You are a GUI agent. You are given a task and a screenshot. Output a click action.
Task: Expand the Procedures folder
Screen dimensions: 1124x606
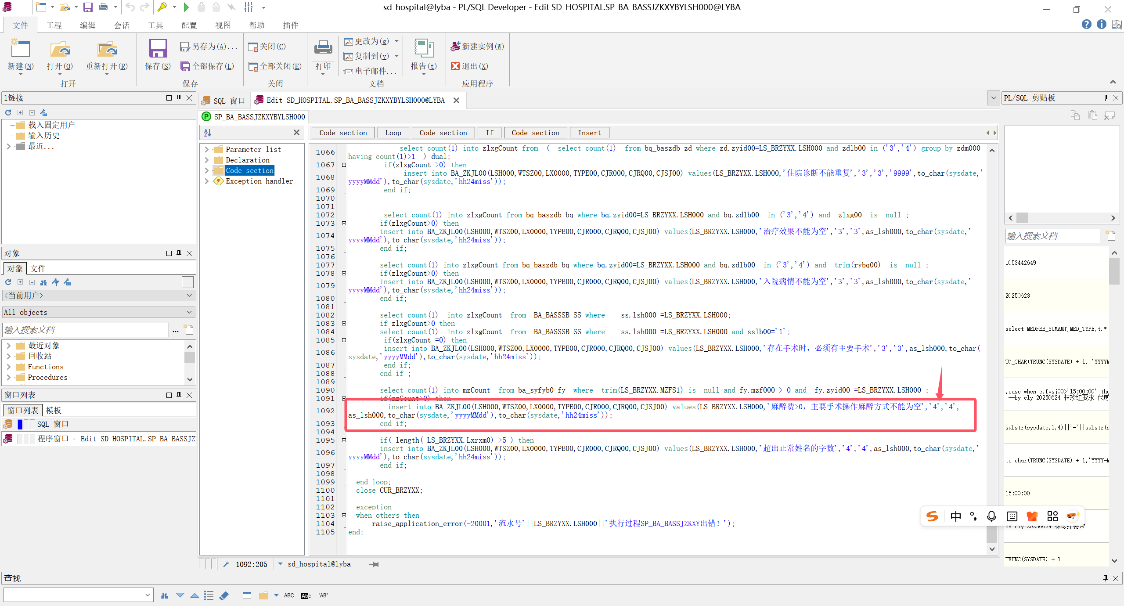point(8,377)
